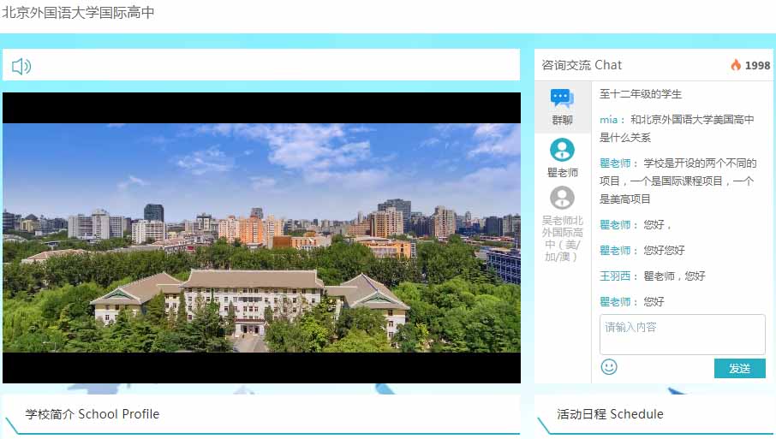Screen dimensions: 776x439
Task: Click the flame popularity icon
Action: 736,65
